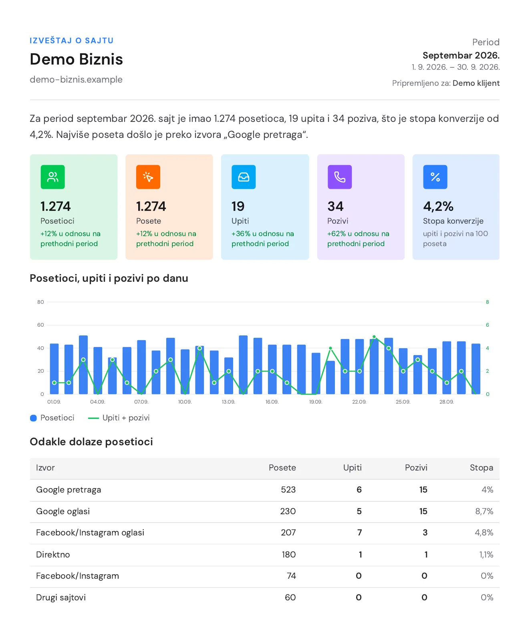Click the 207 visits value
530x630 pixels.
click(288, 533)
